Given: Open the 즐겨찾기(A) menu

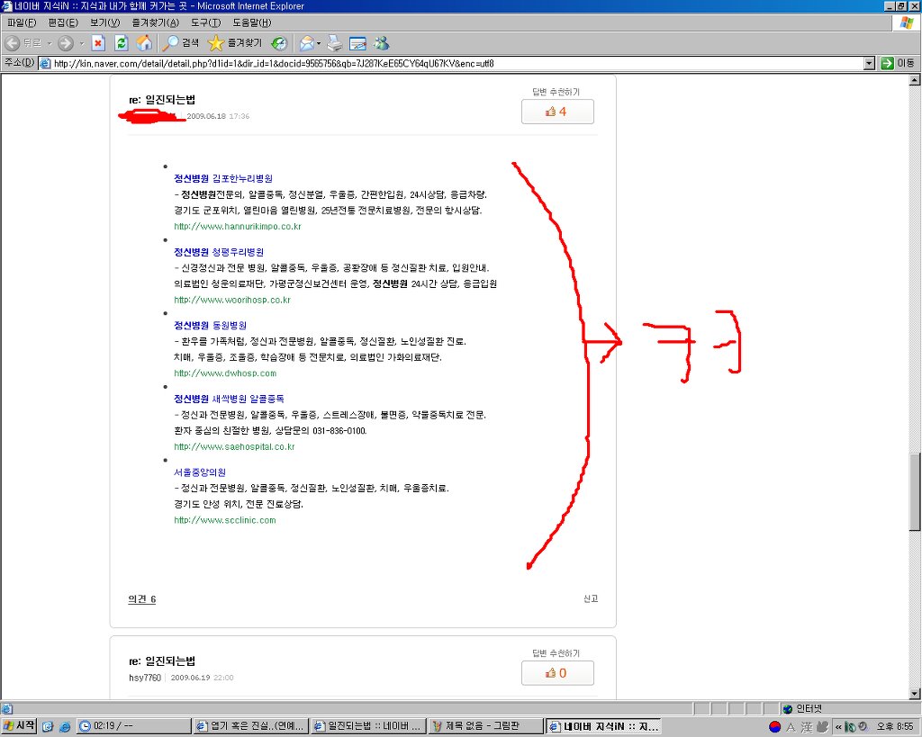Looking at the screenshot, I should click(x=155, y=22).
